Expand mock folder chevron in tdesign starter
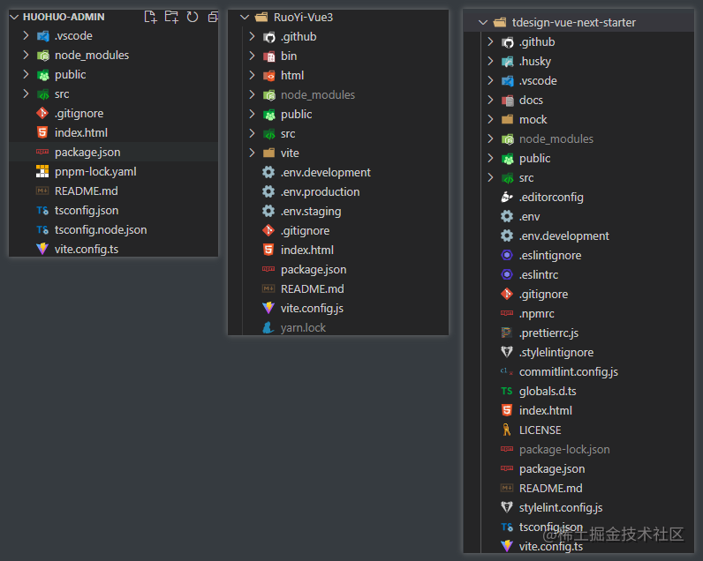 coord(490,119)
